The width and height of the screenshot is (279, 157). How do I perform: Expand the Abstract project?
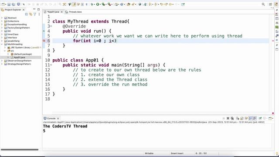point(2,18)
